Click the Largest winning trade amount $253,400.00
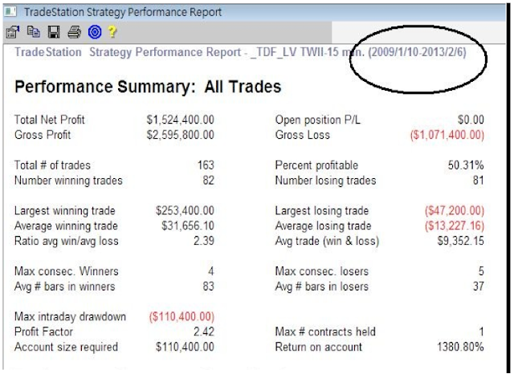514x378 pixels. 185,211
